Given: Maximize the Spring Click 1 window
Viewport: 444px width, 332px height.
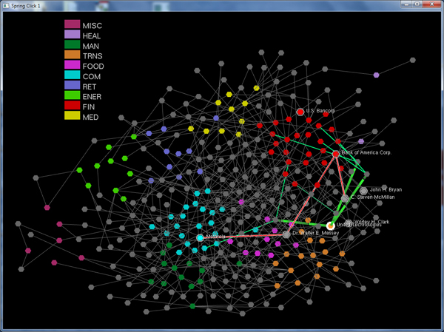Looking at the screenshot, I should click(417, 4).
